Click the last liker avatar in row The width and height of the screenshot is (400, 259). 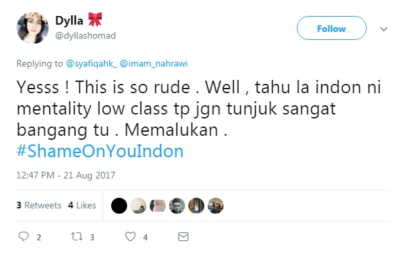click(216, 206)
